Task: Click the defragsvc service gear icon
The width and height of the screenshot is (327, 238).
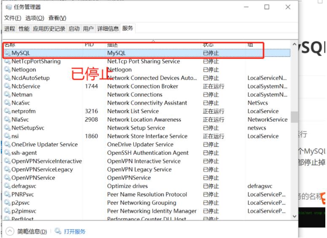Action: 7,186
